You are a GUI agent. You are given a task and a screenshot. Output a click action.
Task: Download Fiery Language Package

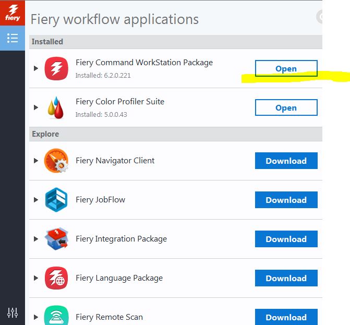point(286,278)
